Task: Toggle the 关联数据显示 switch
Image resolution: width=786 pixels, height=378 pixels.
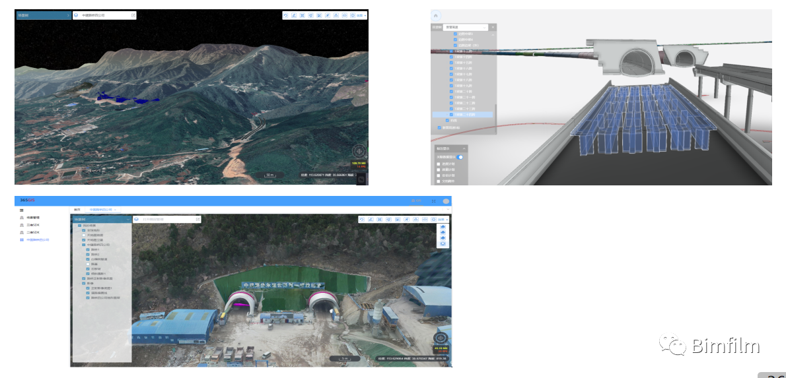Action: (x=460, y=157)
